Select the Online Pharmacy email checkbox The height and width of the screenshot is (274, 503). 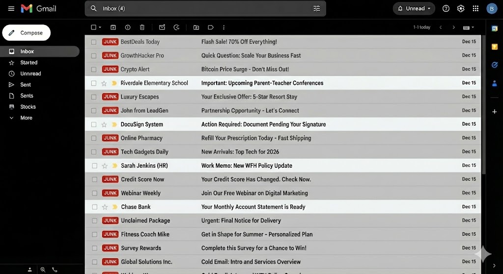(94, 138)
